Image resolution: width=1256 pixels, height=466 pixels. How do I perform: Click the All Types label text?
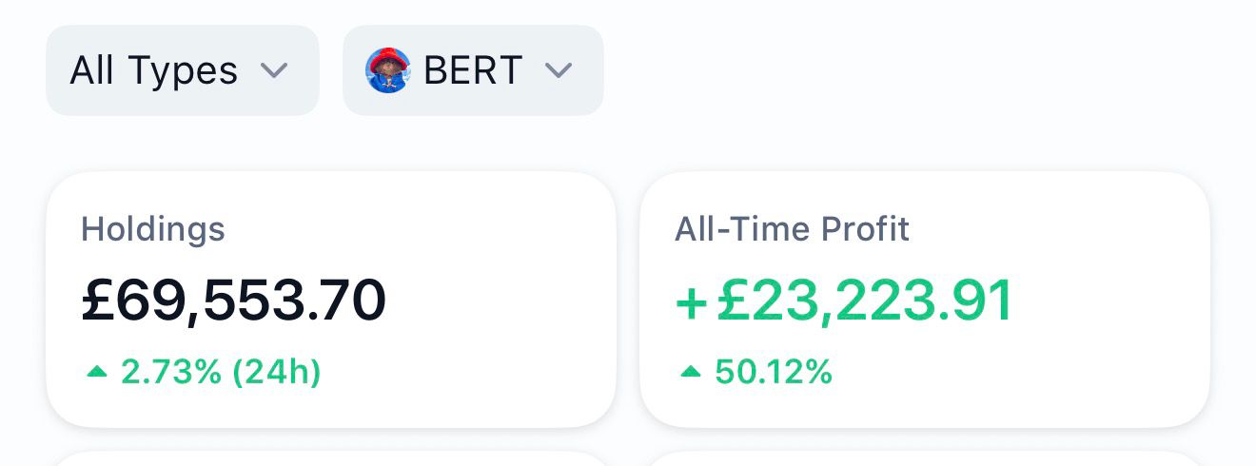[154, 70]
